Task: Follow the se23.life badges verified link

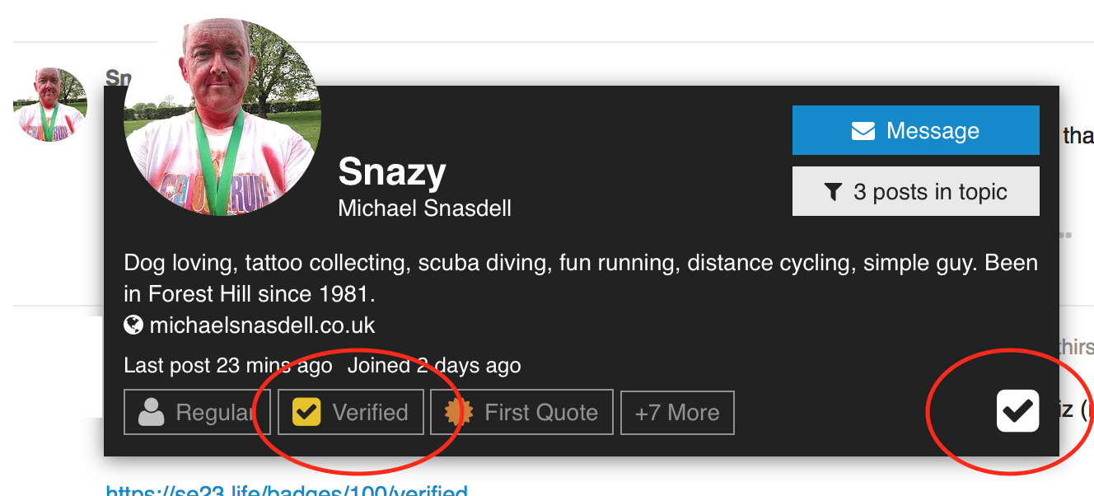Action: (286, 491)
